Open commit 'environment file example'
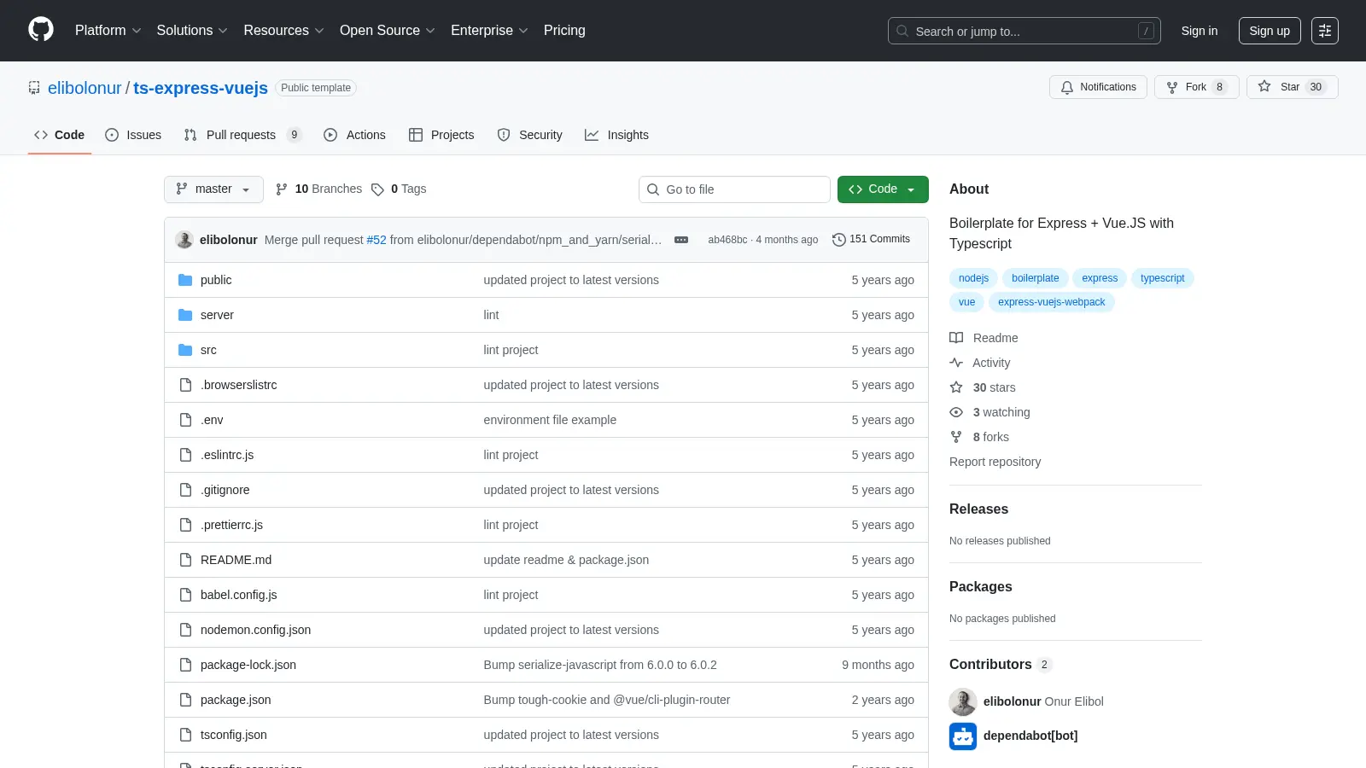Viewport: 1366px width, 768px height. tap(550, 420)
